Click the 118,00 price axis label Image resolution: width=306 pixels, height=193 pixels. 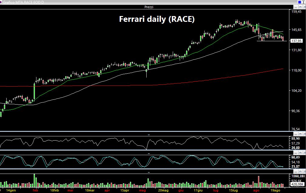coord(296,70)
